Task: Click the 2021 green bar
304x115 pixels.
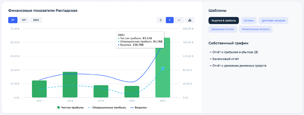Action: coord(163,68)
